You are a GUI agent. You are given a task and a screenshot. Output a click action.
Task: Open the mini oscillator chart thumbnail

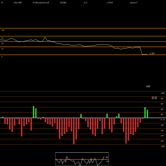82,159
